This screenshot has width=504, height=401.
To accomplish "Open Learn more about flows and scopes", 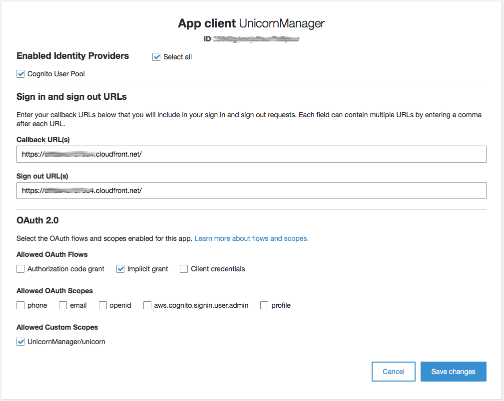I will (251, 238).
